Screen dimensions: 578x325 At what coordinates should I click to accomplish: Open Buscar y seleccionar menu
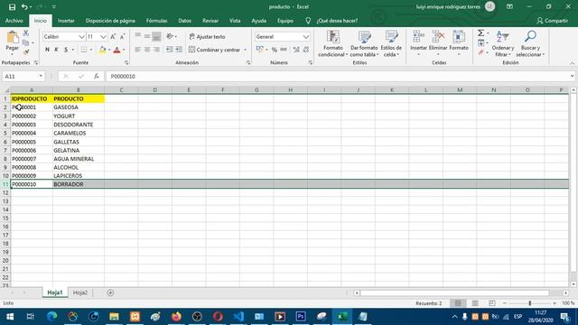(530, 43)
